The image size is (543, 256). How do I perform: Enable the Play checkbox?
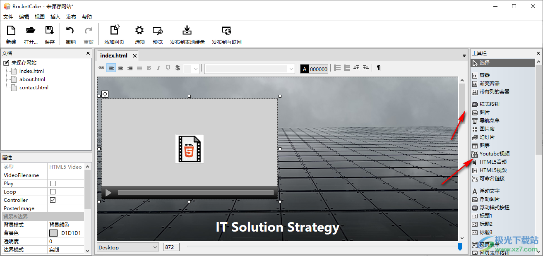(x=53, y=184)
